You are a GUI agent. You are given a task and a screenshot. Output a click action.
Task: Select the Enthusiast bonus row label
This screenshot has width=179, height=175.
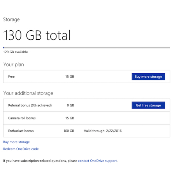[21, 131]
